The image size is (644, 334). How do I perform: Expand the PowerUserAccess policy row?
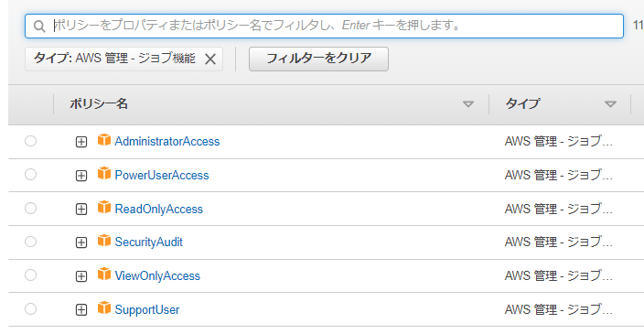pyautogui.click(x=81, y=176)
